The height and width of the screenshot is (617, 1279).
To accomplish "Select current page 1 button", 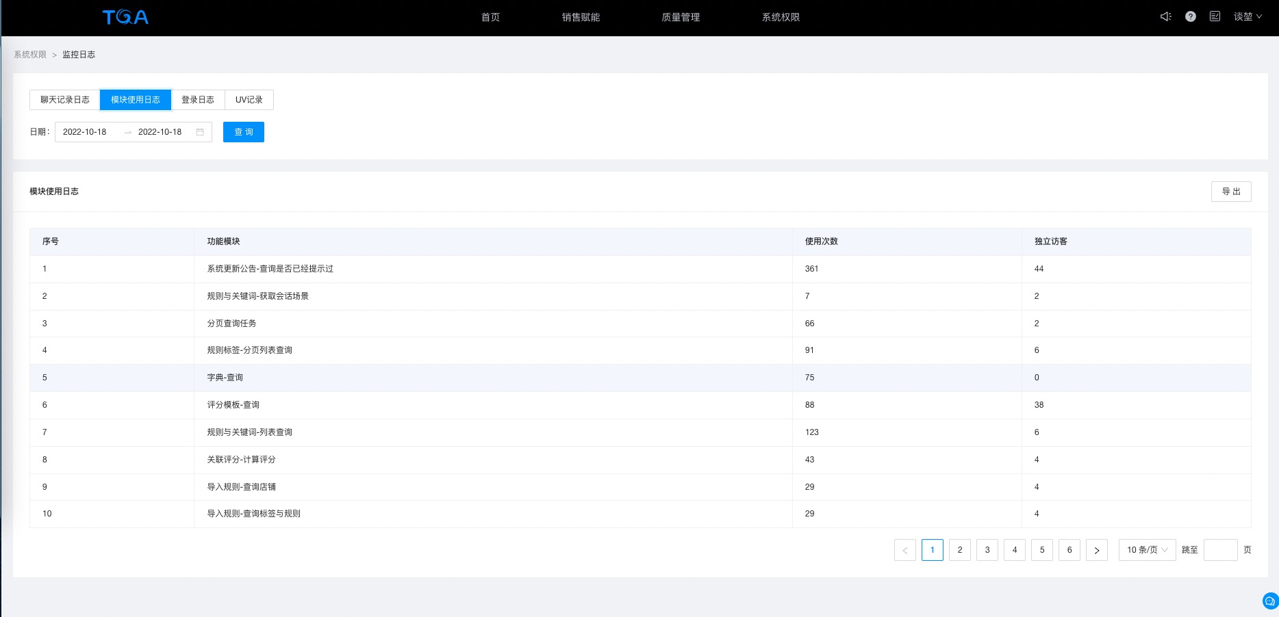I will coord(933,550).
